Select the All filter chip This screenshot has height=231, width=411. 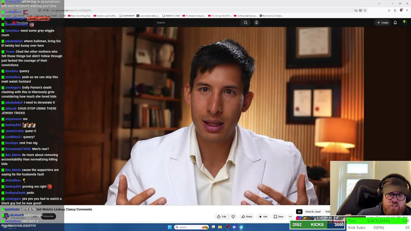(299, 212)
